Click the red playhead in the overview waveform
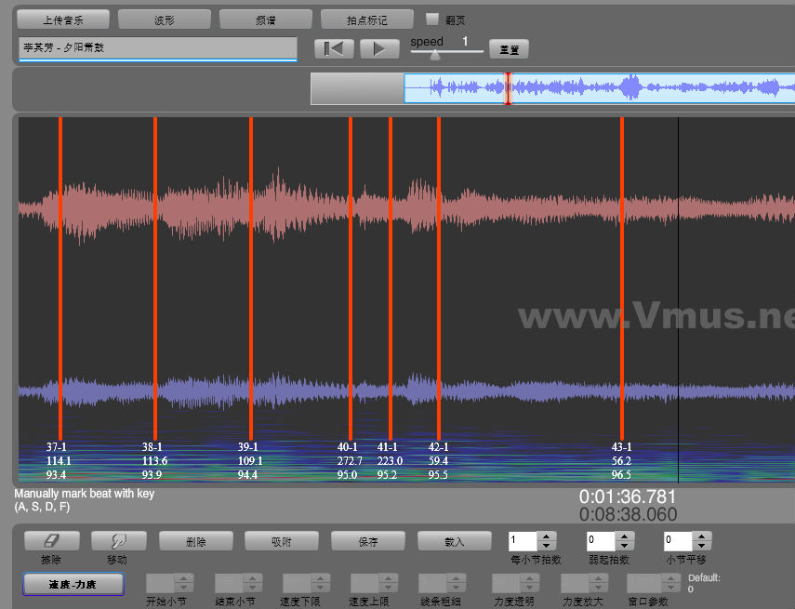This screenshot has width=795, height=609. click(x=508, y=88)
